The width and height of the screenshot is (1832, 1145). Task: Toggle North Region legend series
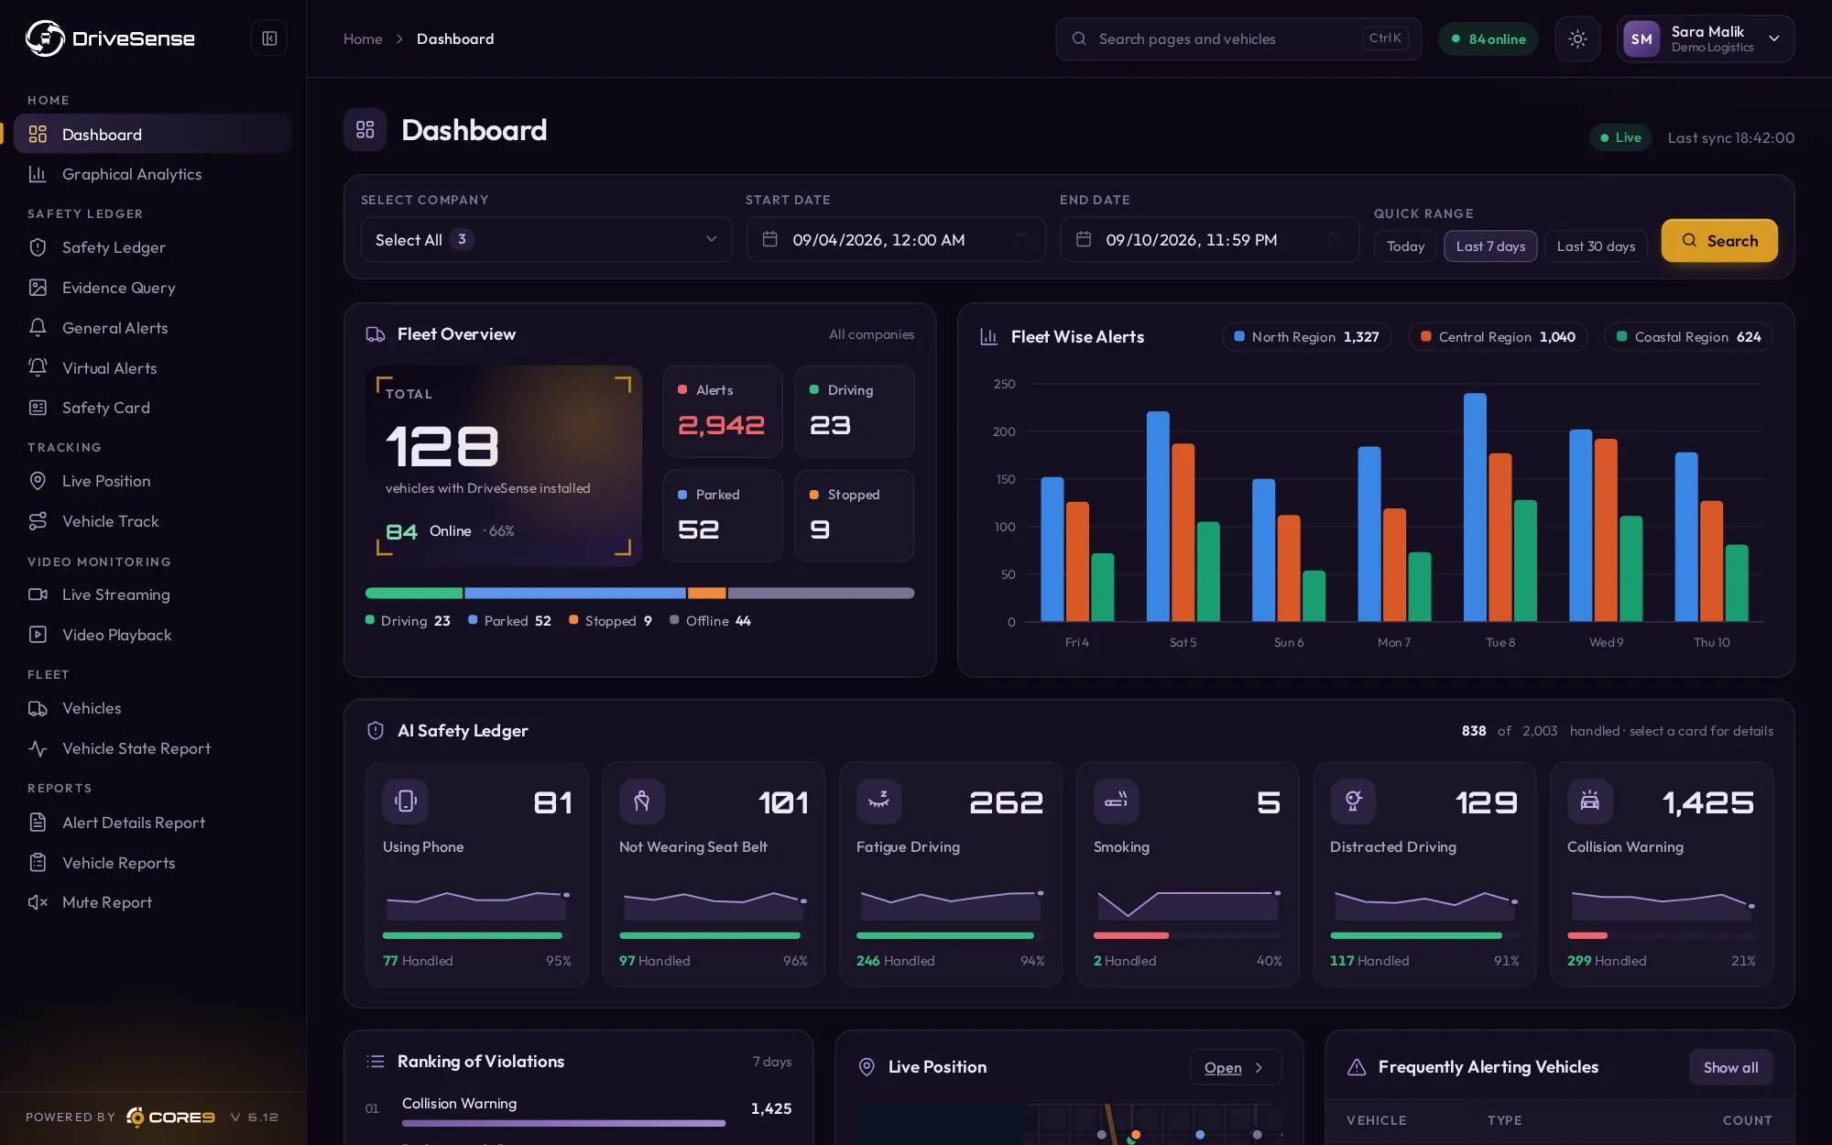pos(1306,336)
